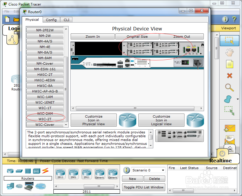Click Zoom In button
This screenshot has width=242, height=196.
93,37
